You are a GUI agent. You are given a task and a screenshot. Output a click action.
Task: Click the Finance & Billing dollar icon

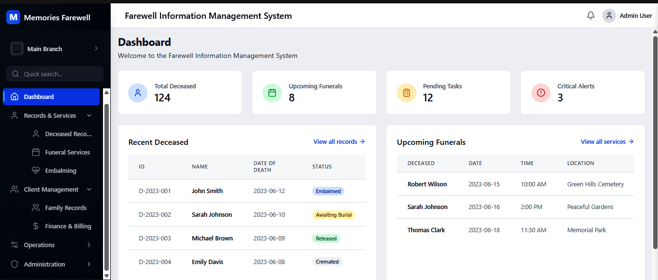(36, 226)
